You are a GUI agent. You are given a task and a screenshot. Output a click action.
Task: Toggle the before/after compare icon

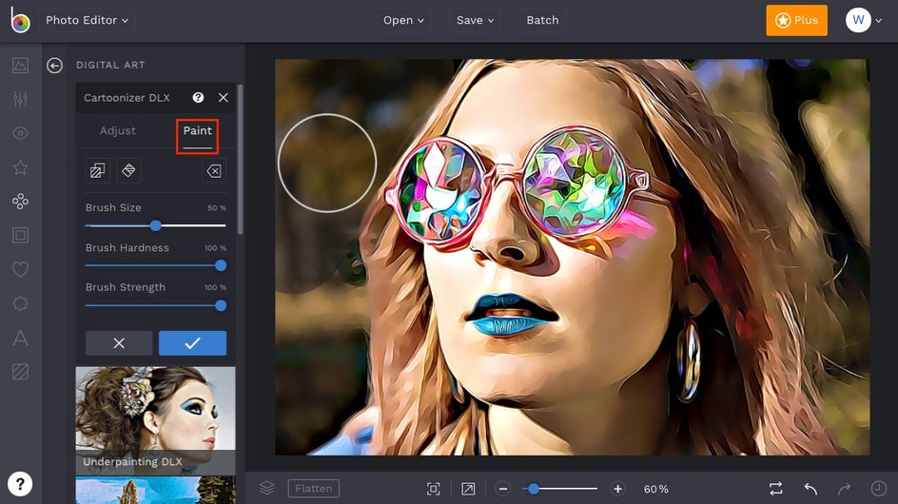pyautogui.click(x=776, y=489)
